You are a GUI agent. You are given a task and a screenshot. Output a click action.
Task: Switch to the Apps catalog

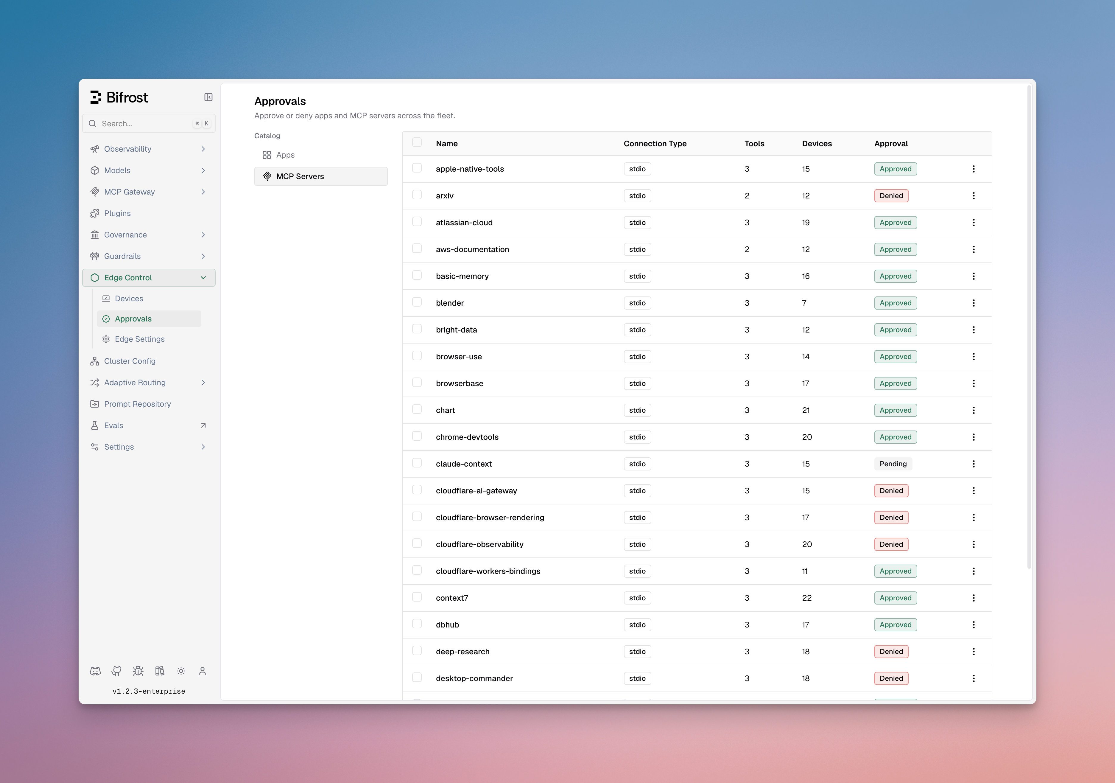pos(320,155)
